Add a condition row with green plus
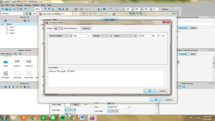Viewport: 215px width, 121px height. tap(159, 36)
